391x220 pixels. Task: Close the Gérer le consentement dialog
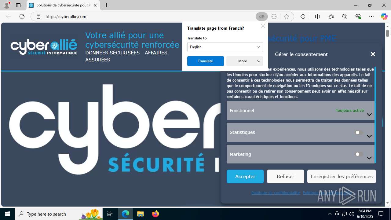373,54
